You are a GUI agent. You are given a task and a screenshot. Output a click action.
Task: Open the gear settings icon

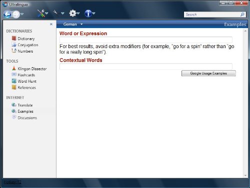click(72, 13)
